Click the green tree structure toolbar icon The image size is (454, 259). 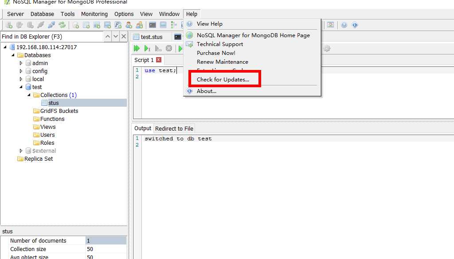point(174,25)
